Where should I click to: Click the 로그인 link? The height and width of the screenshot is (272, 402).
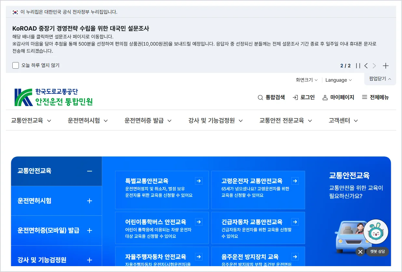point(304,97)
